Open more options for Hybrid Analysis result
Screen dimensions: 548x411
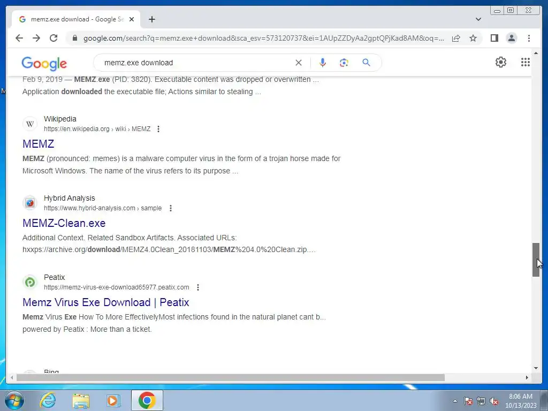[x=171, y=208]
